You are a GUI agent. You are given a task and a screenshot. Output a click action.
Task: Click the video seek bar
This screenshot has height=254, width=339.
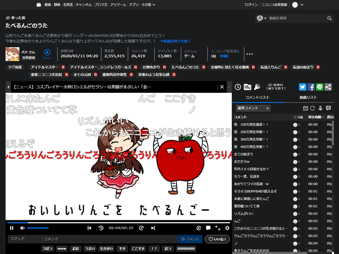coord(119,222)
